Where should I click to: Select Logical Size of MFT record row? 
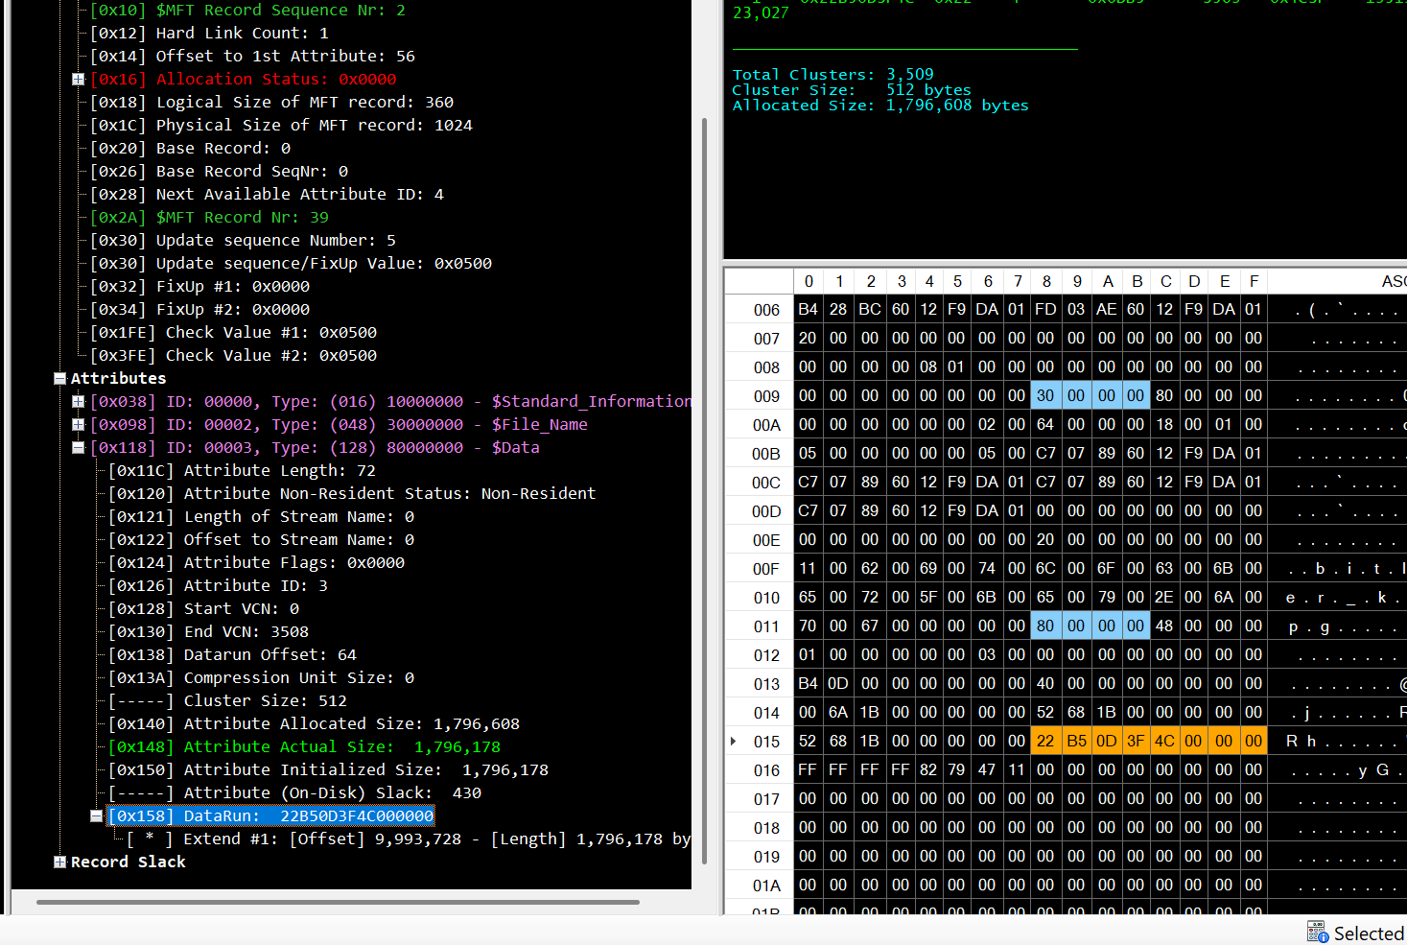pyautogui.click(x=271, y=103)
